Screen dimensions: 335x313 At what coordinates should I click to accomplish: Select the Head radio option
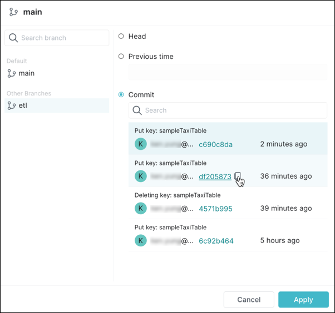(121, 36)
